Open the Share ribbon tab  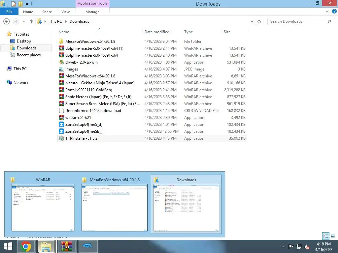pos(47,12)
